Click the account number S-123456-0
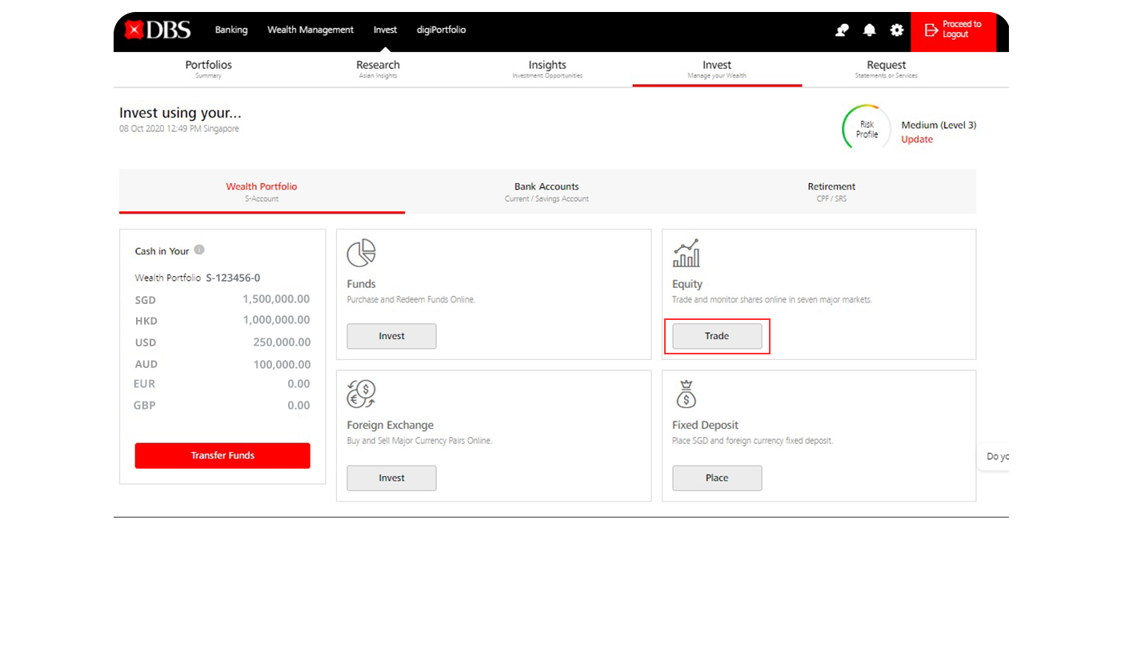Image resolution: width=1125 pixels, height=648 pixels. [x=233, y=278]
